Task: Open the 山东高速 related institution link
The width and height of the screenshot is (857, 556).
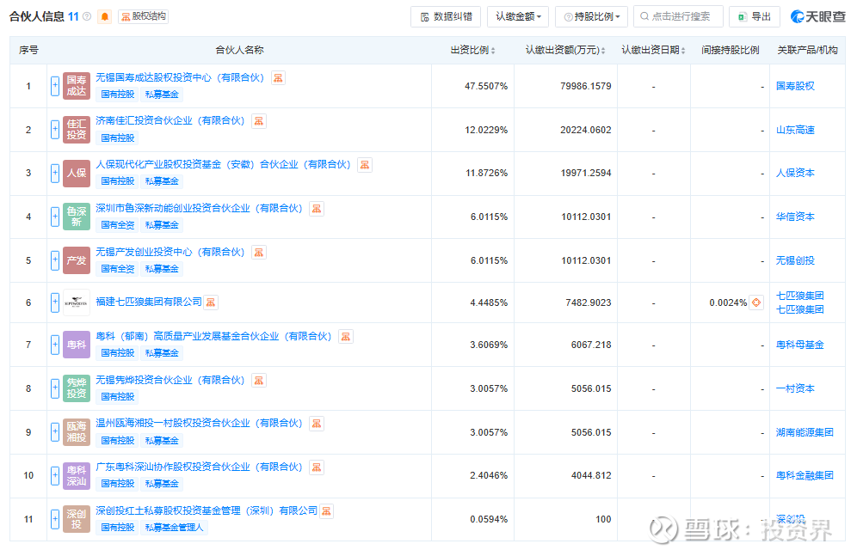Action: coord(795,130)
